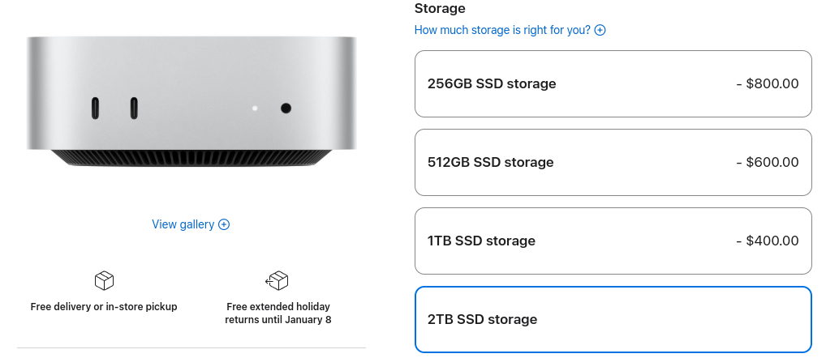Click the plus icon beside View gallery
The height and width of the screenshot is (358, 826).
pyautogui.click(x=225, y=224)
